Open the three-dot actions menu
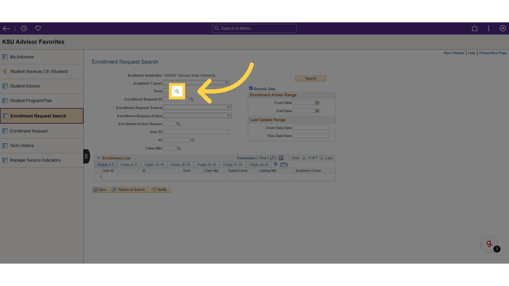Screen dimensions: 509x286 tap(489, 28)
